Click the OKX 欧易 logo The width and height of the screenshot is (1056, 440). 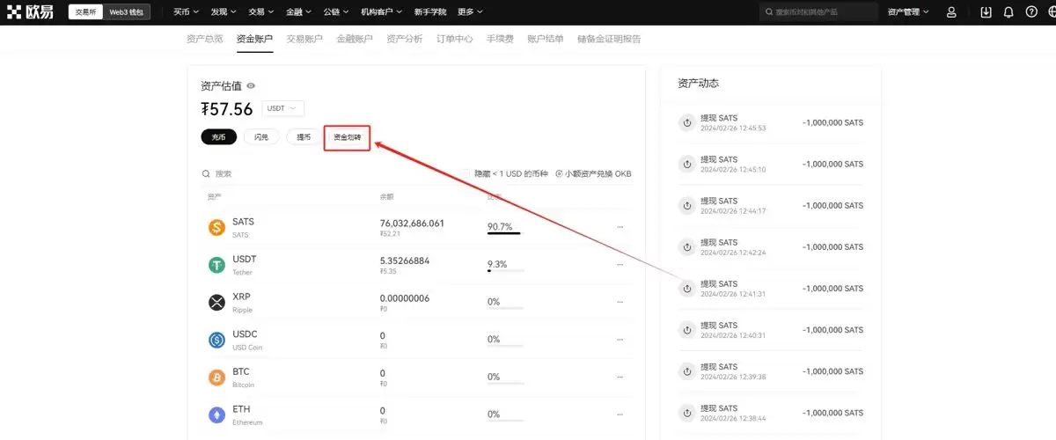pyautogui.click(x=29, y=12)
